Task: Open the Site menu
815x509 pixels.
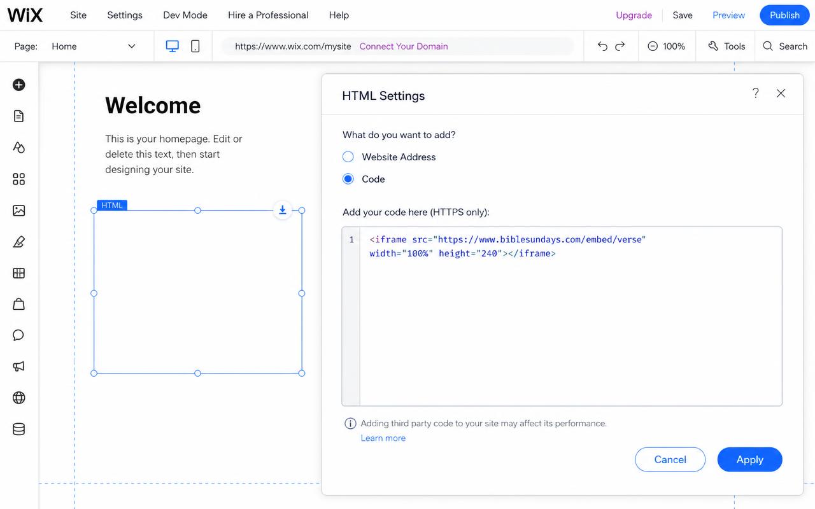Action: coord(78,15)
